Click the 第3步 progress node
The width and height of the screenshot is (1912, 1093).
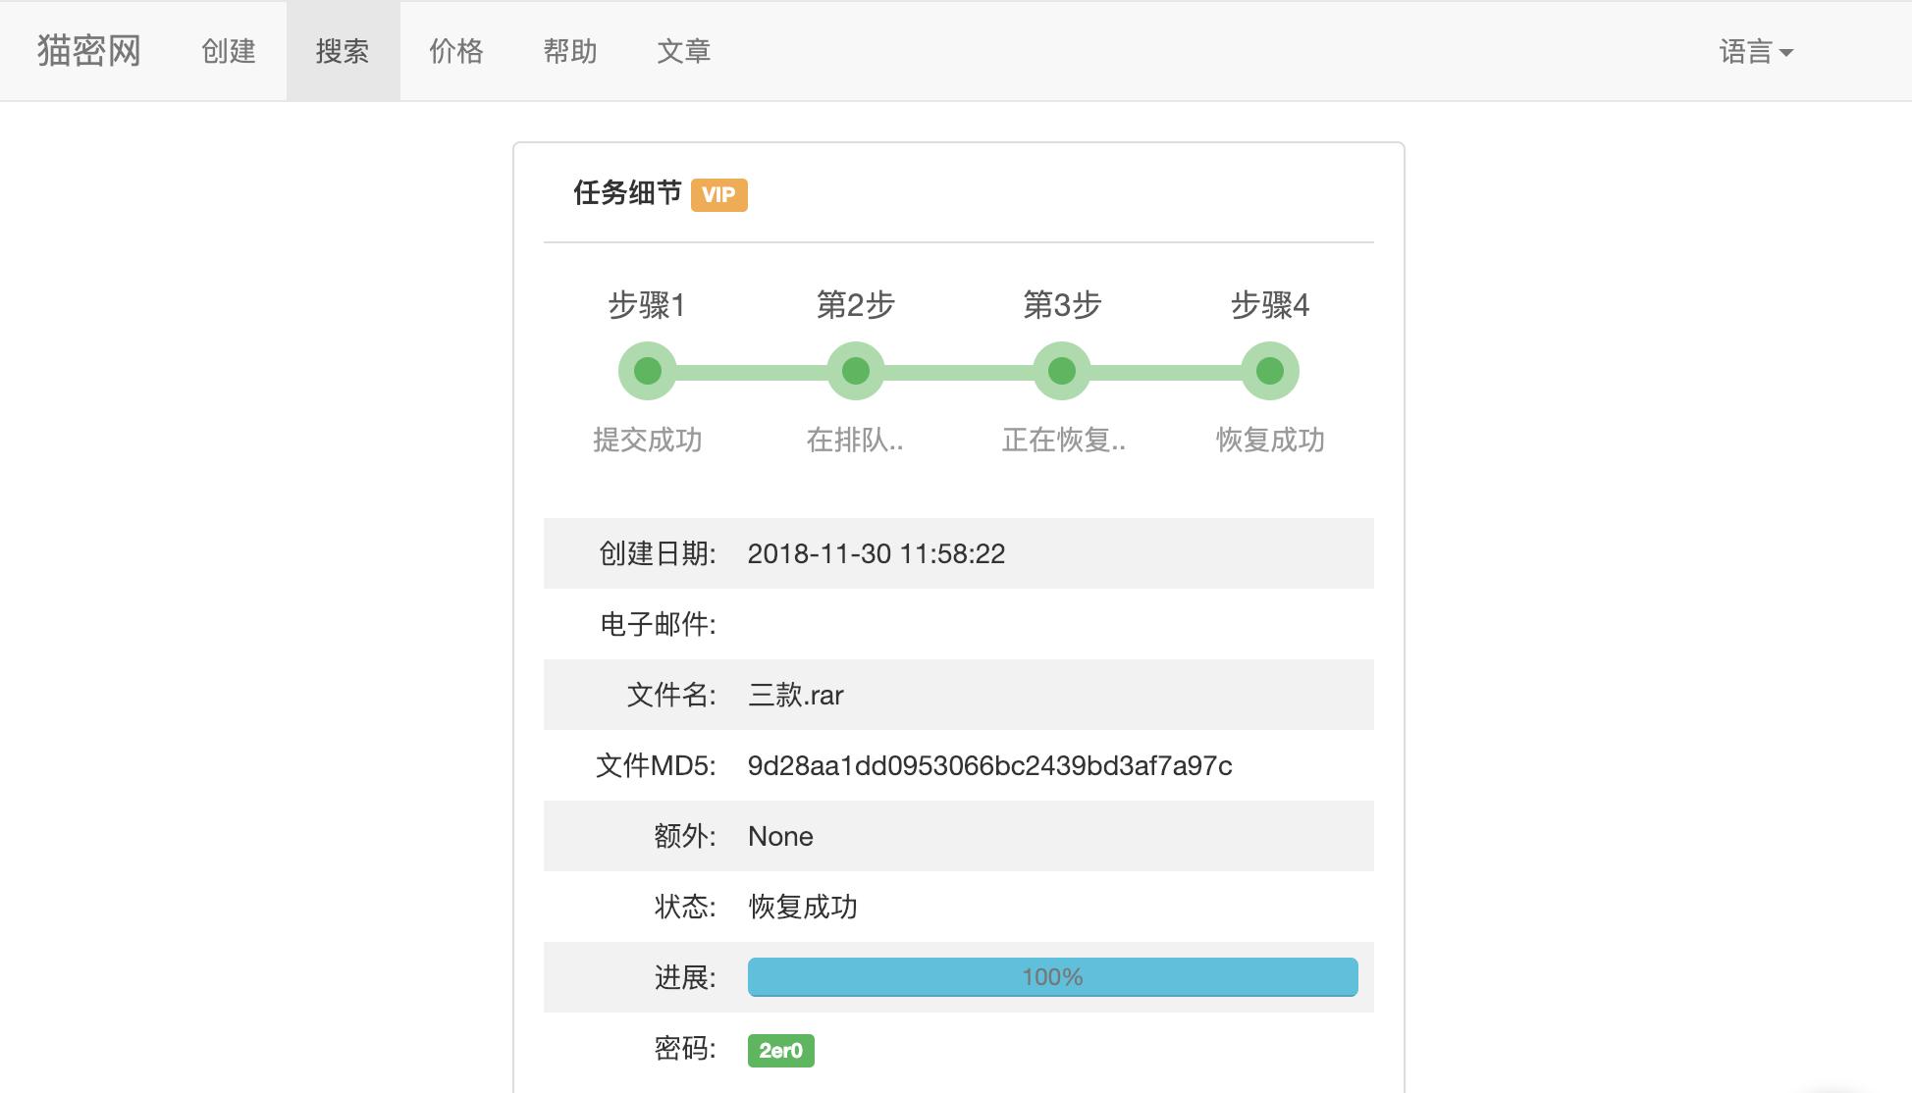click(x=1060, y=371)
